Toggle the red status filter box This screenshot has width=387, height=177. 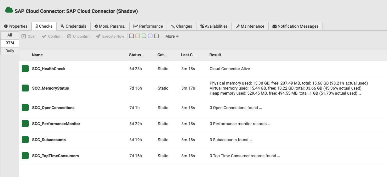132,36
